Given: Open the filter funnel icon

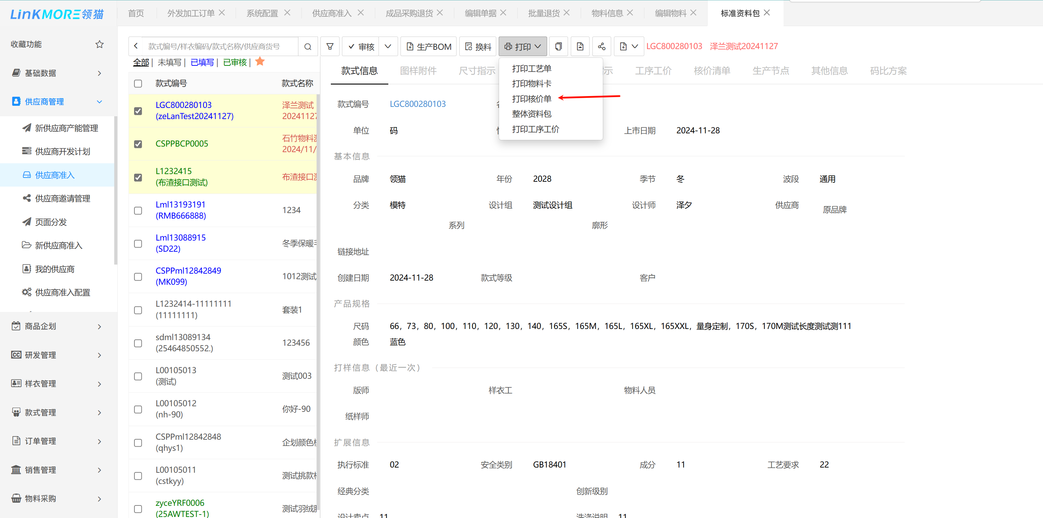Looking at the screenshot, I should tap(330, 47).
